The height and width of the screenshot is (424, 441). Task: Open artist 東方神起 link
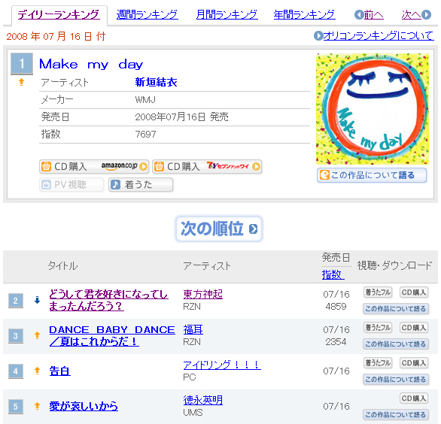click(x=202, y=294)
